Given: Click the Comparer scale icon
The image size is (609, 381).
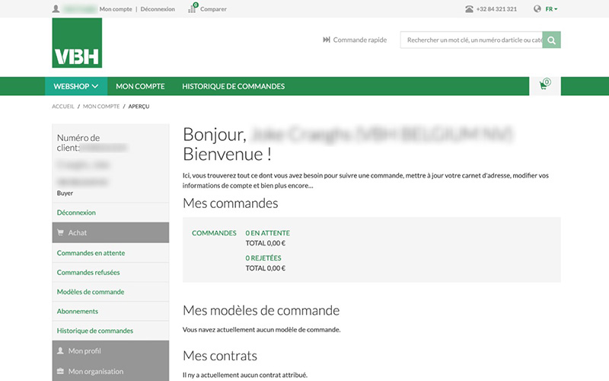Looking at the screenshot, I should click(x=193, y=8).
